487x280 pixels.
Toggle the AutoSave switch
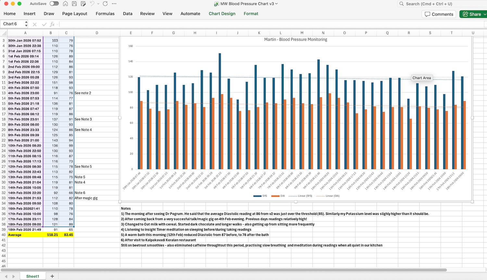point(54,4)
